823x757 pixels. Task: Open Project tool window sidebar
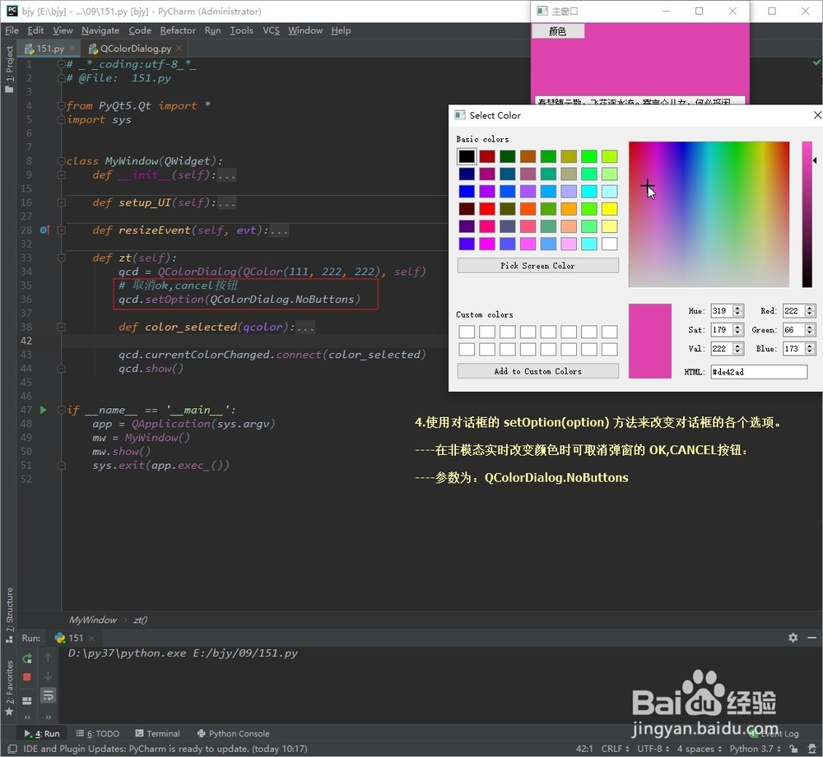click(x=9, y=68)
